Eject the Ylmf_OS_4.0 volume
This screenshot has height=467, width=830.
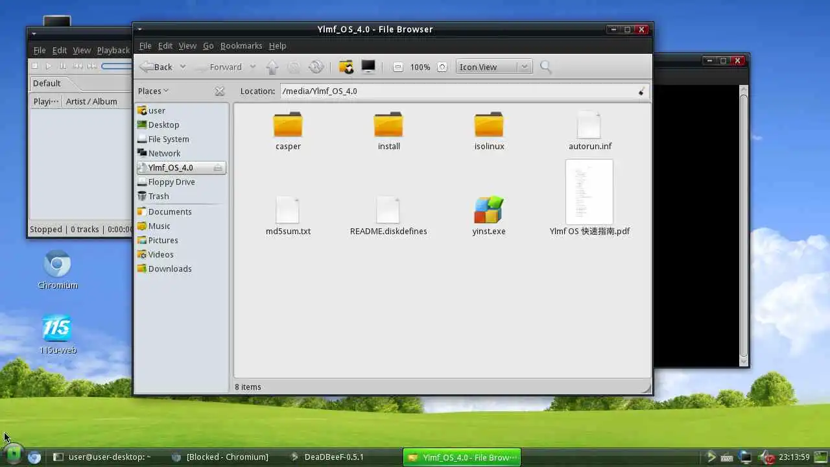pyautogui.click(x=218, y=168)
